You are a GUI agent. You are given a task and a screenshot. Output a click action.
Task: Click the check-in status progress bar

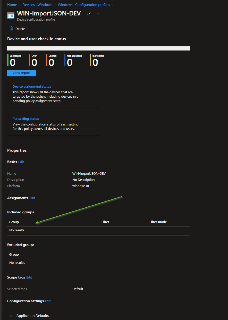click(98, 48)
